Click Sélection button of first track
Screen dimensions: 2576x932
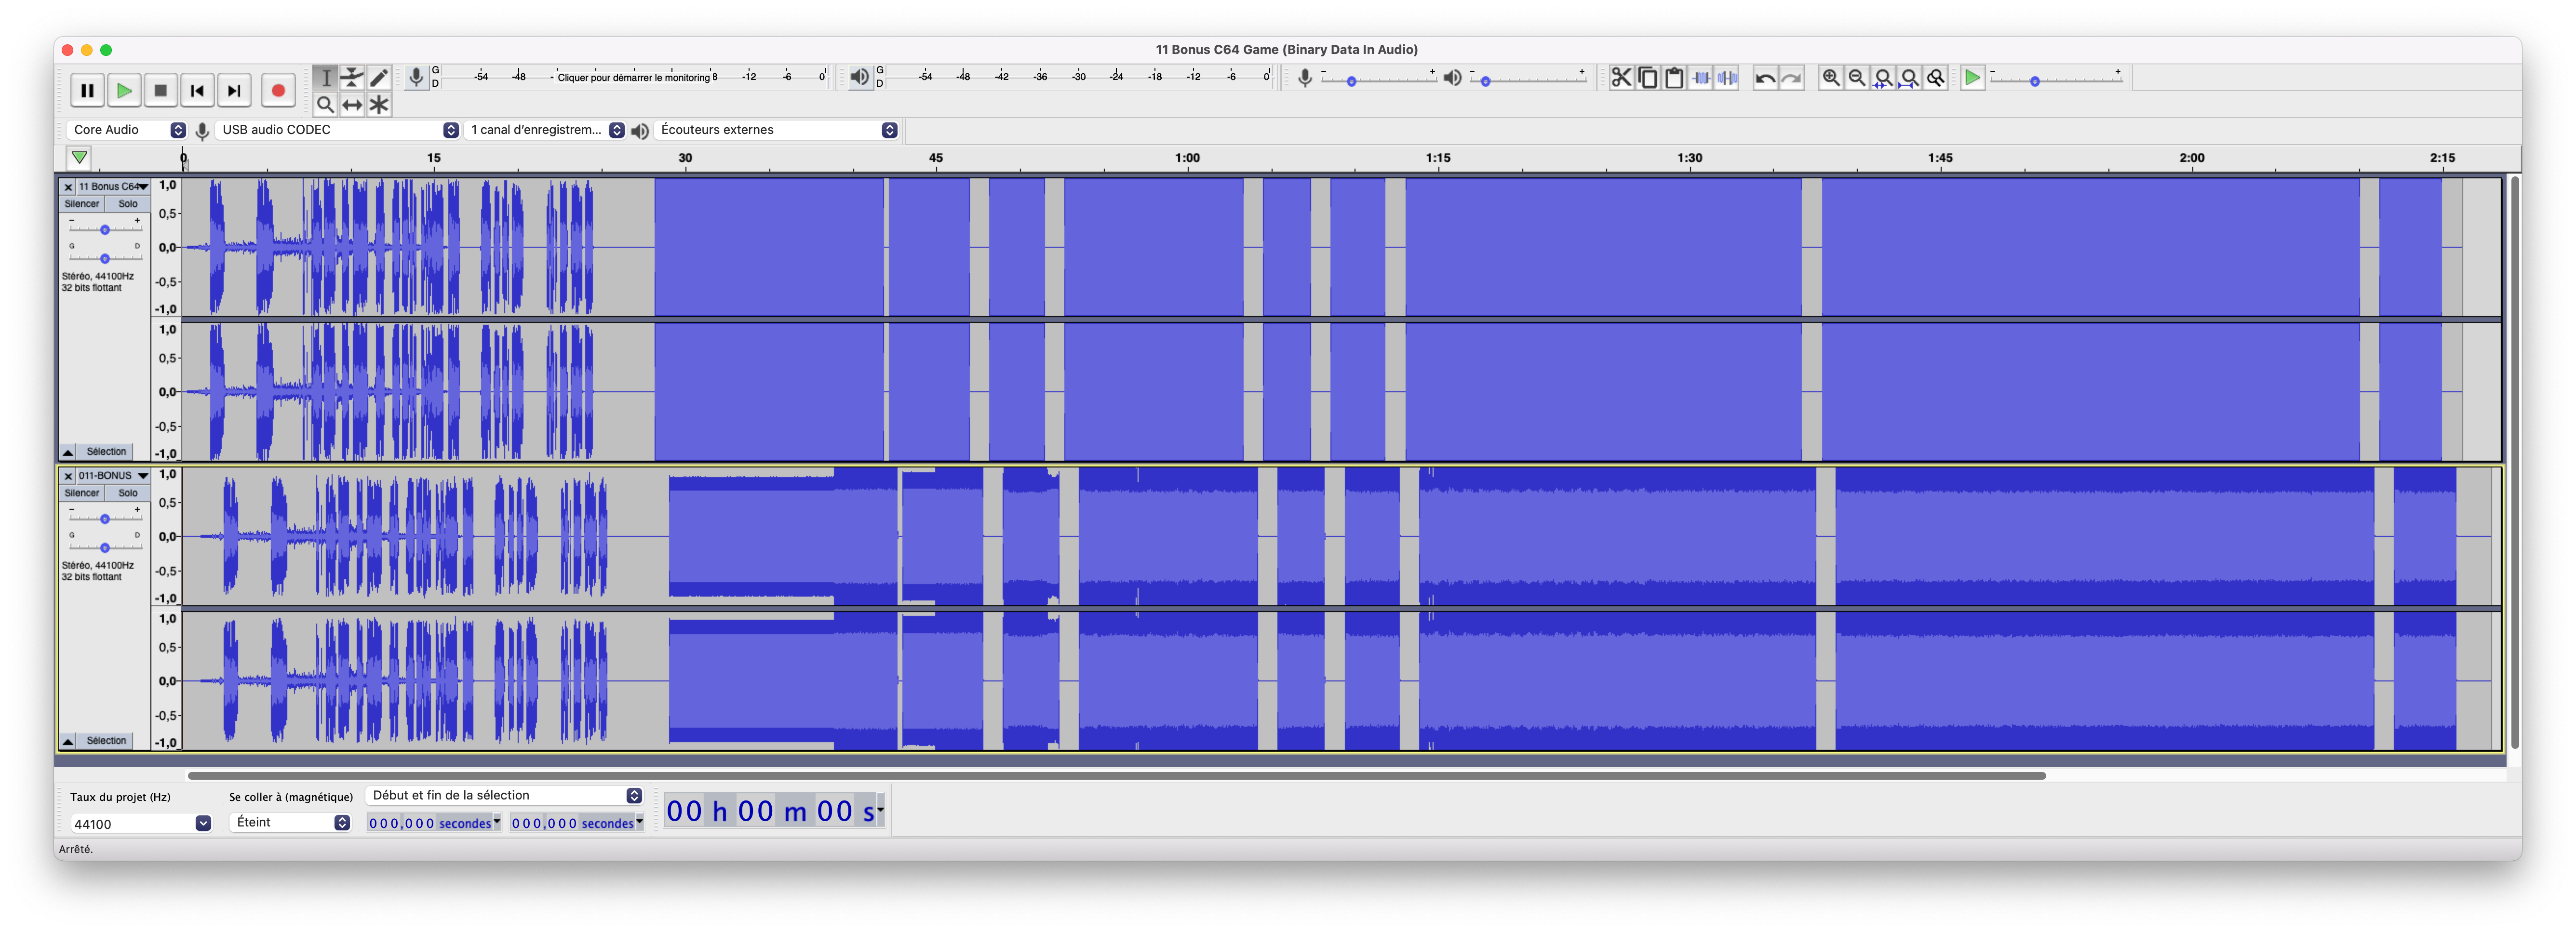pyautogui.click(x=106, y=452)
